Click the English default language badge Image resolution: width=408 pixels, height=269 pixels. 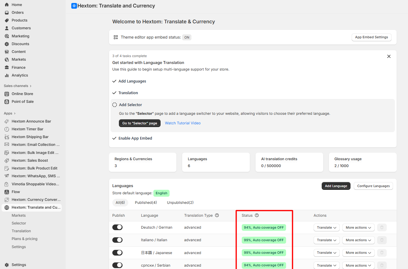[x=161, y=193]
